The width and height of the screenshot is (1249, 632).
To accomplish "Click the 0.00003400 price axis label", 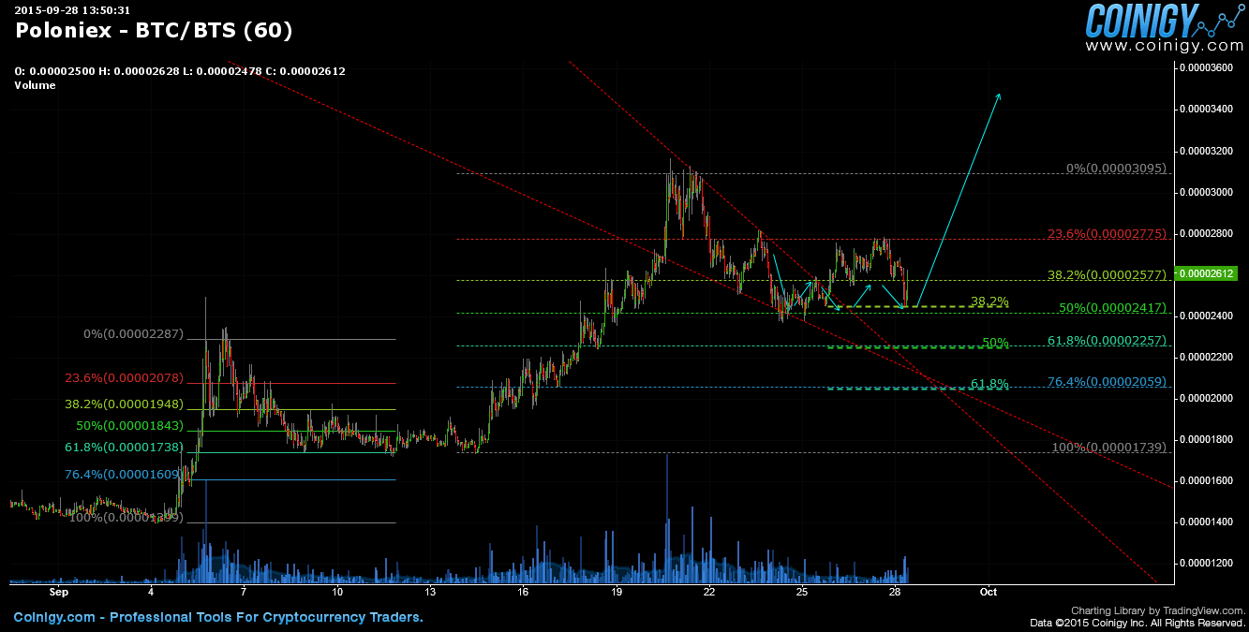I will pos(1207,110).
